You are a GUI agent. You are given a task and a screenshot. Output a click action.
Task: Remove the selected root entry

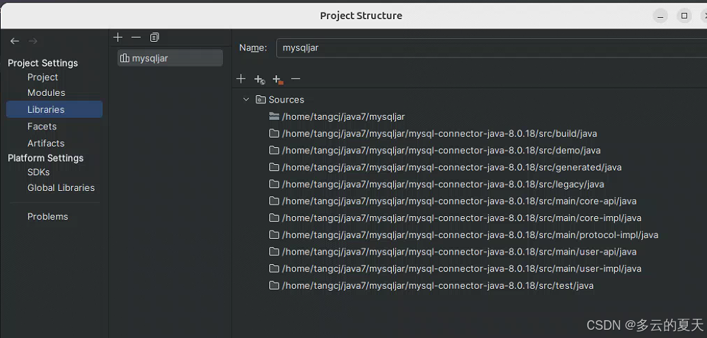[296, 79]
